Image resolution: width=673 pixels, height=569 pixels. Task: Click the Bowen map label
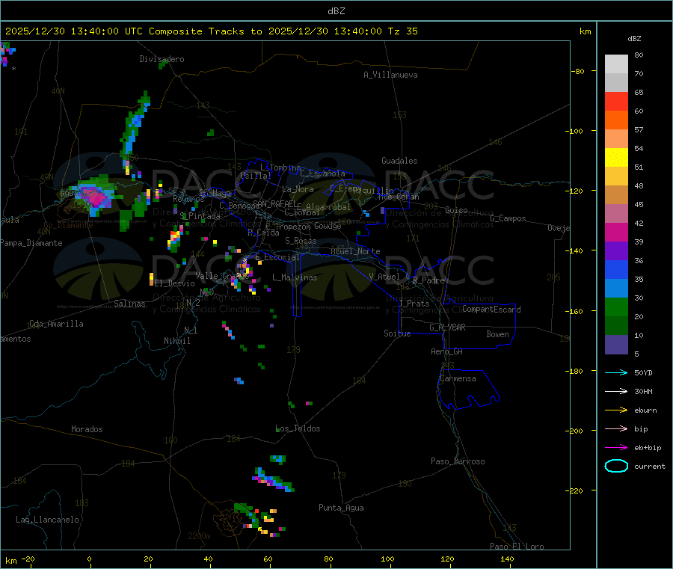point(497,333)
